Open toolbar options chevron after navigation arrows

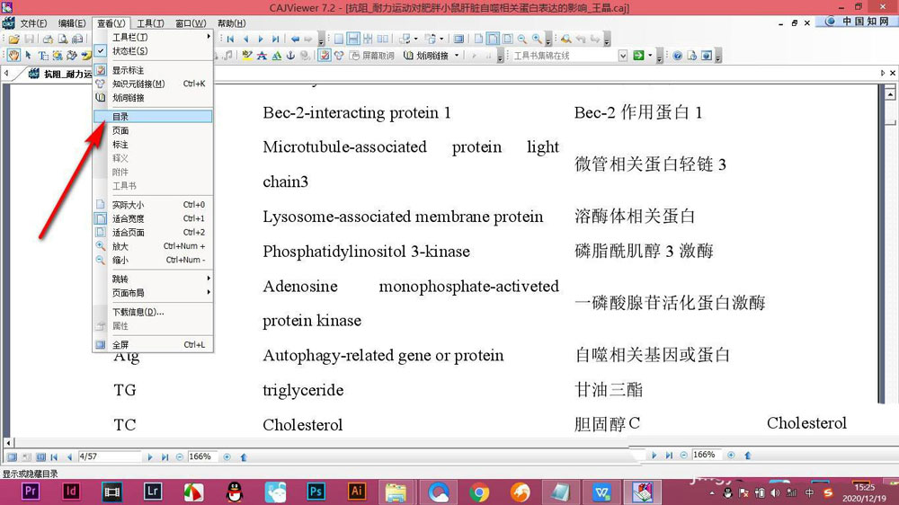[x=321, y=40]
